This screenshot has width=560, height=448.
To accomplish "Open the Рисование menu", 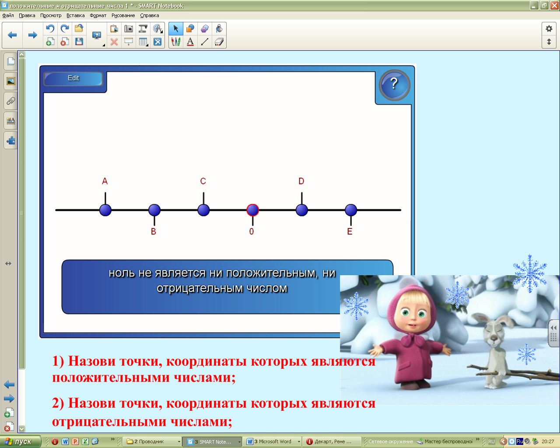I will [x=123, y=15].
